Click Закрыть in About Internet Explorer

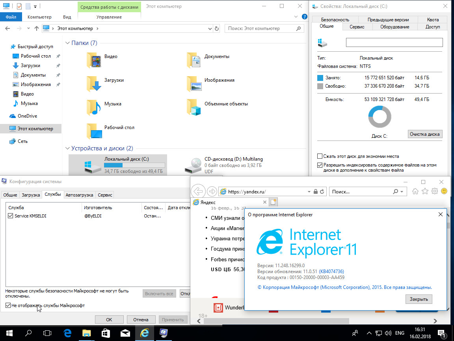click(419, 299)
